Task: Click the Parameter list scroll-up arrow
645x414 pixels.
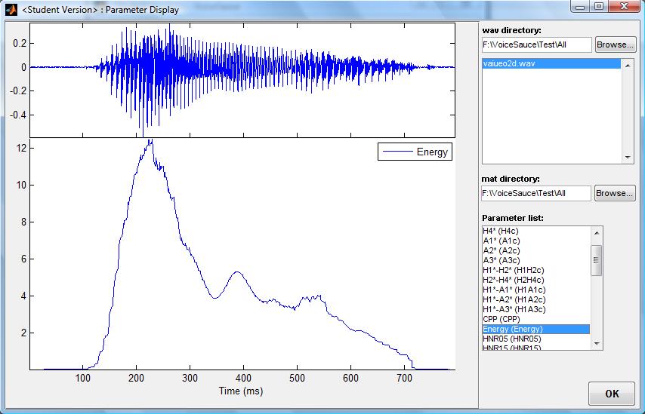Action: (x=597, y=232)
